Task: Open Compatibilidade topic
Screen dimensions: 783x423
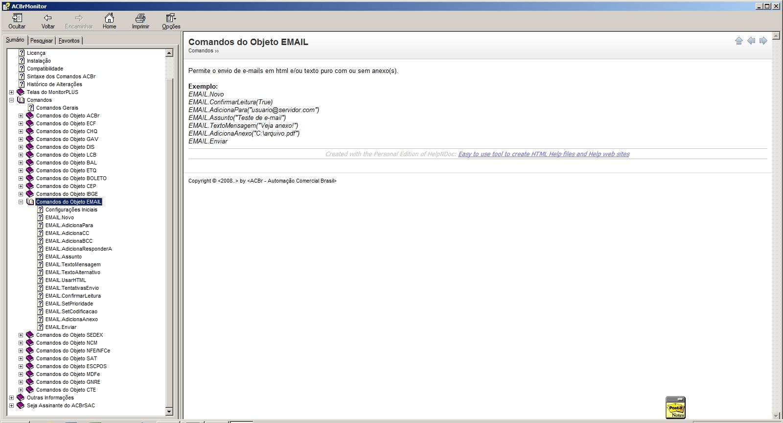Action: pyautogui.click(x=45, y=69)
